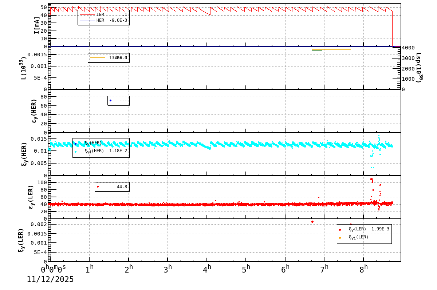Click the 2h time axis label
Image resolution: width=437 pixels, height=290 pixels.
pos(129,269)
